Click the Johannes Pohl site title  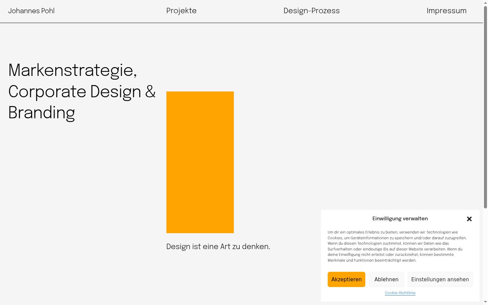pyautogui.click(x=31, y=11)
